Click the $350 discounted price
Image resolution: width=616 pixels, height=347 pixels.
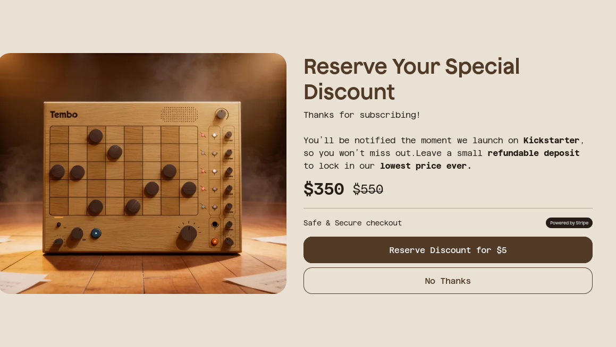324,189
